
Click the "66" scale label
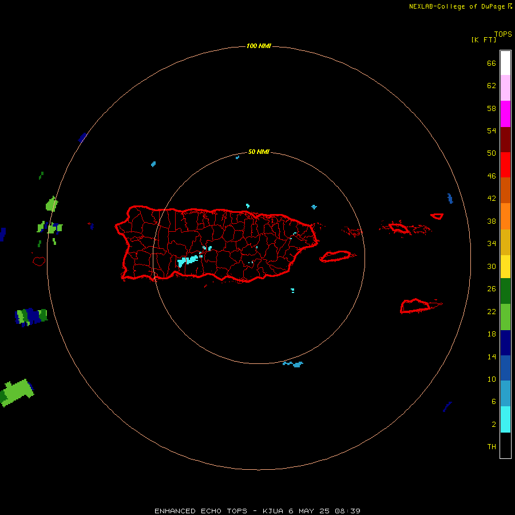pos(492,63)
